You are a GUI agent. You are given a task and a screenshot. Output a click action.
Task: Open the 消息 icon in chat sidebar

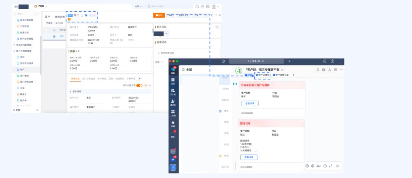[x=173, y=70]
